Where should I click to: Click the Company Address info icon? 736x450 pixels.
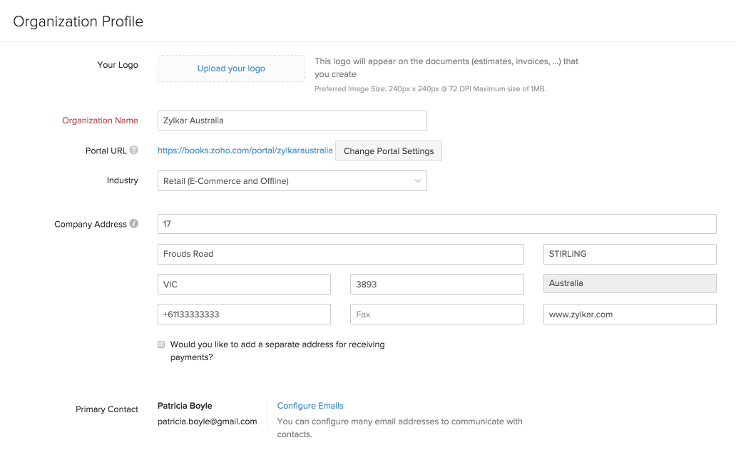tap(134, 223)
